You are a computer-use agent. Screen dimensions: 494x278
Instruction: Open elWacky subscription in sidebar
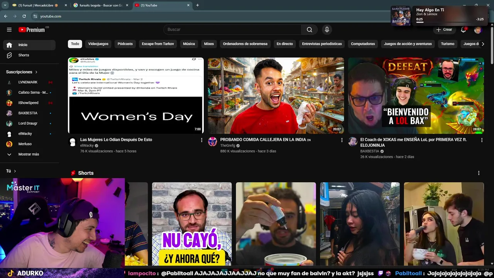[x=29, y=134]
